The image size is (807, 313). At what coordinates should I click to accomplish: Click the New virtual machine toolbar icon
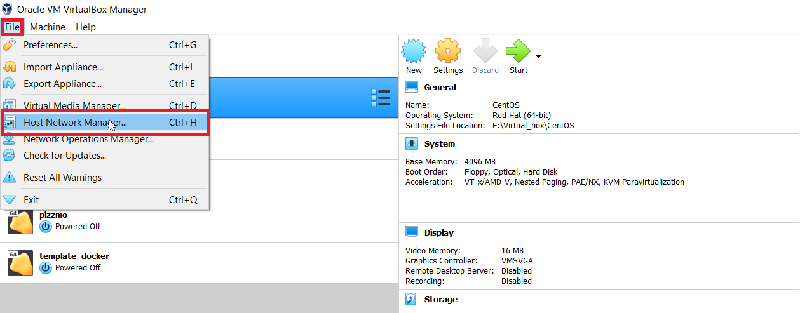[414, 51]
